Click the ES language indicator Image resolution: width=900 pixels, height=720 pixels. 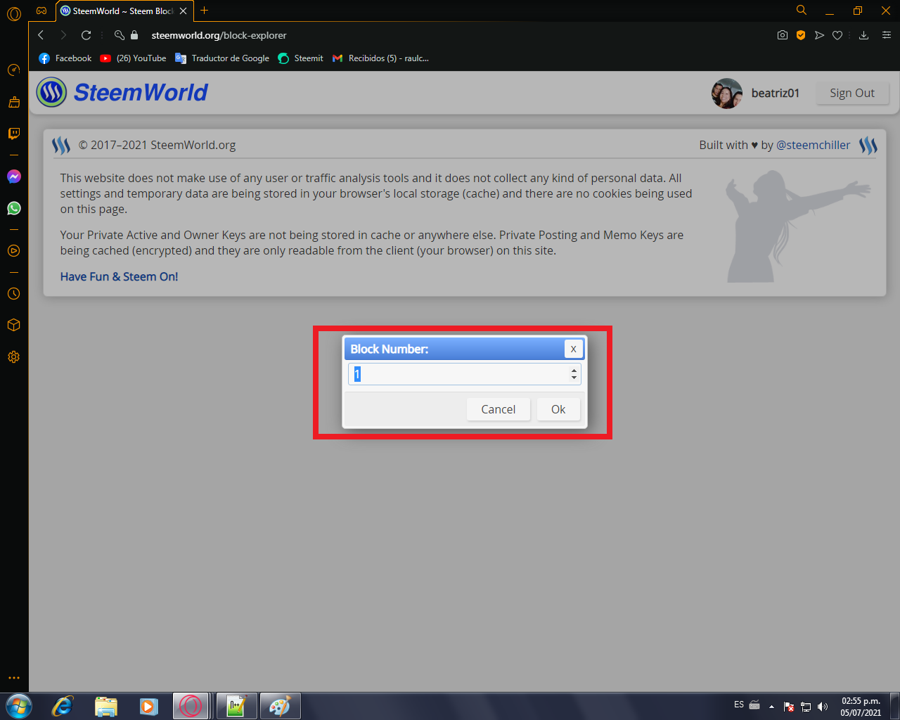tap(739, 705)
